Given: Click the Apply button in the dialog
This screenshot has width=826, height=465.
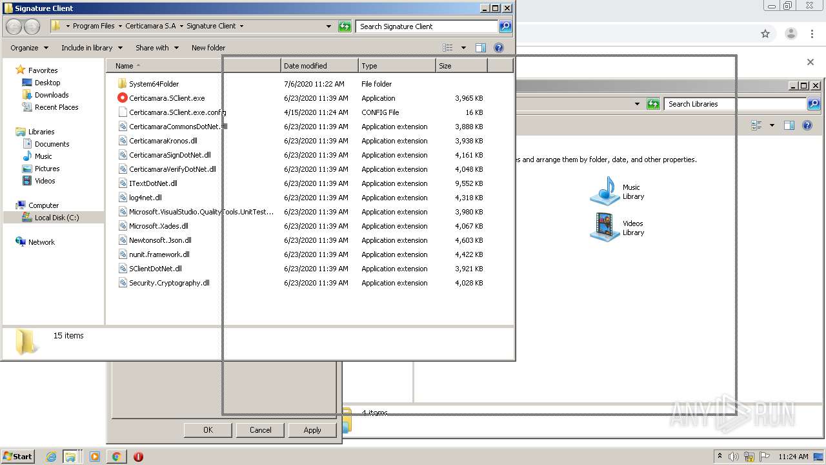Looking at the screenshot, I should click(x=312, y=430).
